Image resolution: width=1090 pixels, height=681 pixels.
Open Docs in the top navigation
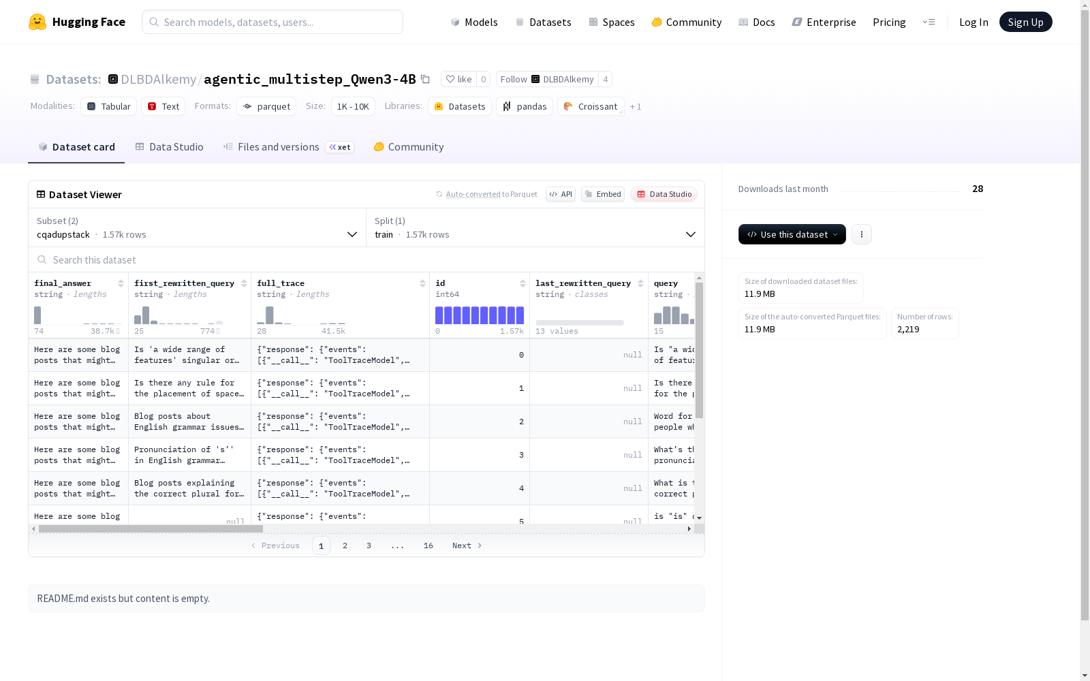757,22
